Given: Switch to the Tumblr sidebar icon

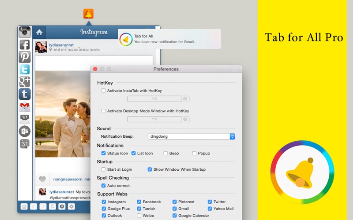Looking at the screenshot, I should click(25, 94).
